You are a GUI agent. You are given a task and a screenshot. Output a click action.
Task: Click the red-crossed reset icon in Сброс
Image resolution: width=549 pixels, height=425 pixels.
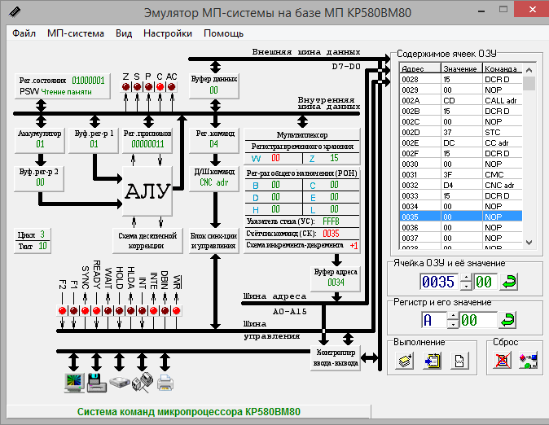pos(502,361)
